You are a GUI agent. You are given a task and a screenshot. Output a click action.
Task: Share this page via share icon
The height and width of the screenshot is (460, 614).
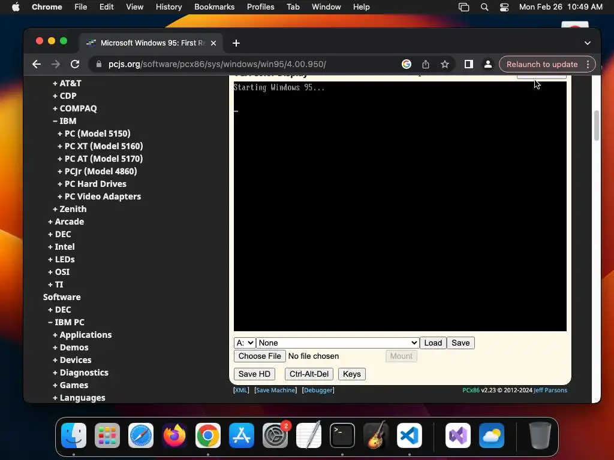(426, 64)
